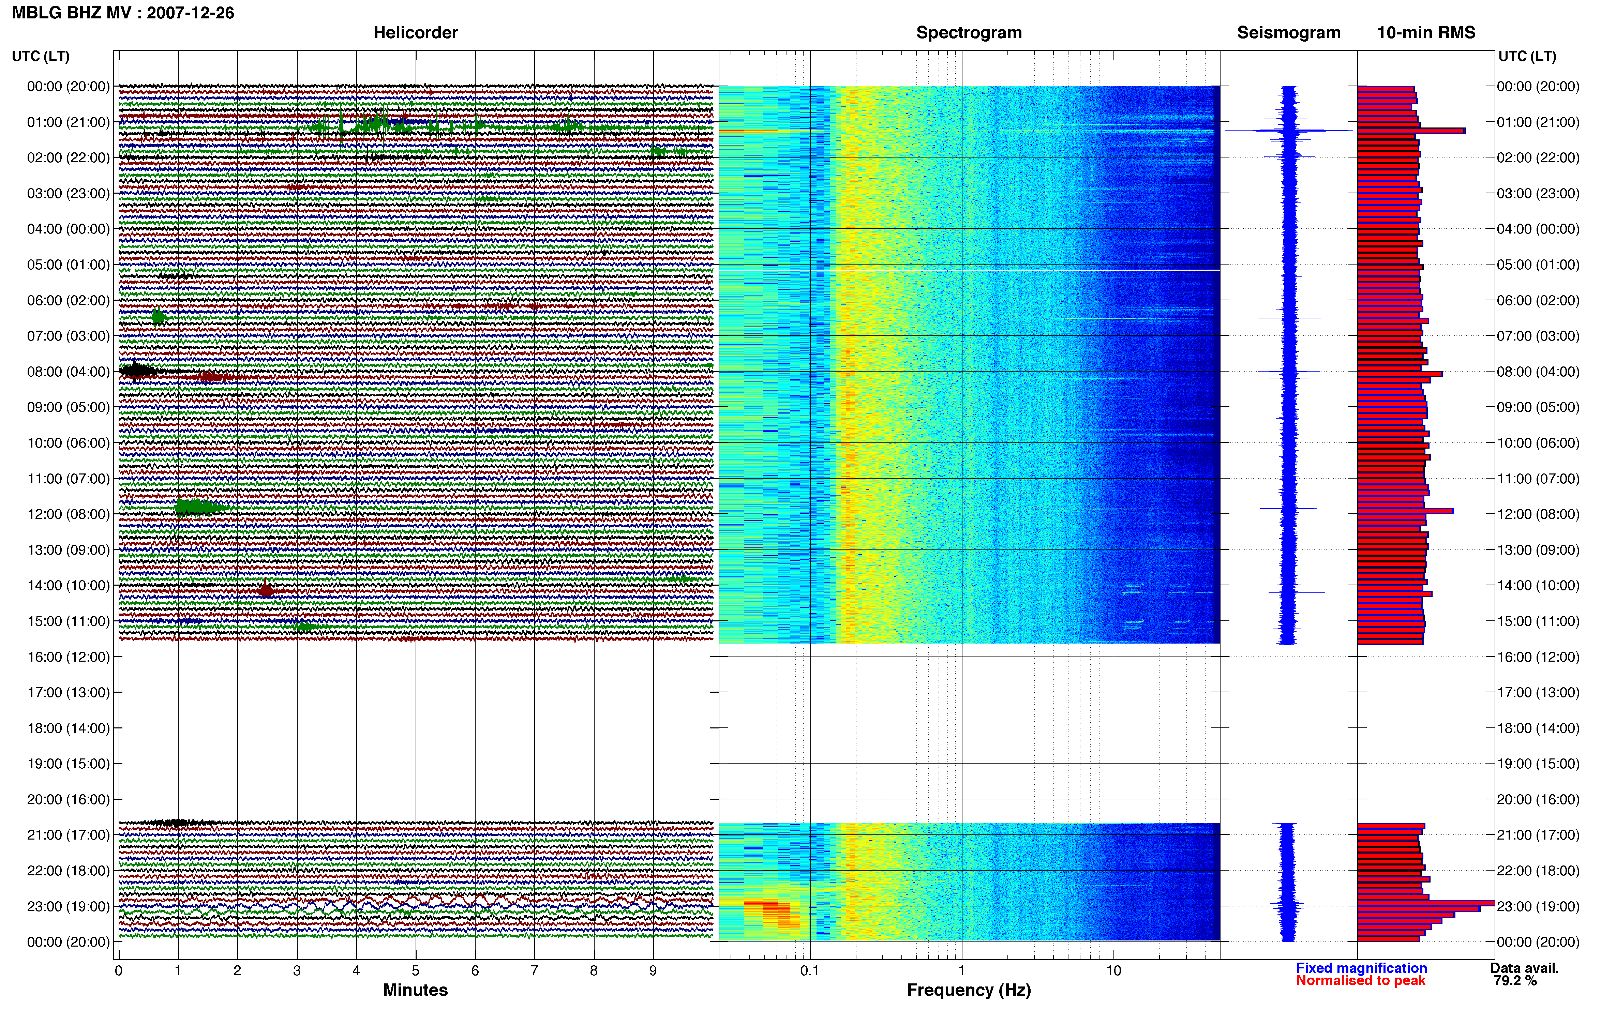
Task: Click the plot title 'MBLG BHZ MV : 2007-12-26'
Action: click(x=123, y=13)
